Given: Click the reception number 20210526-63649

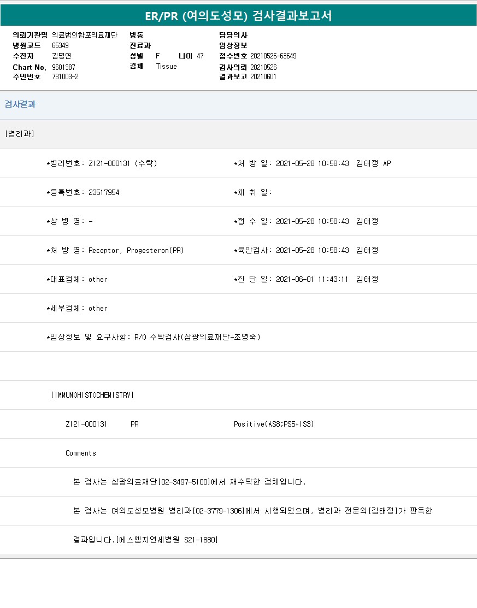Looking at the screenshot, I should point(273,56).
